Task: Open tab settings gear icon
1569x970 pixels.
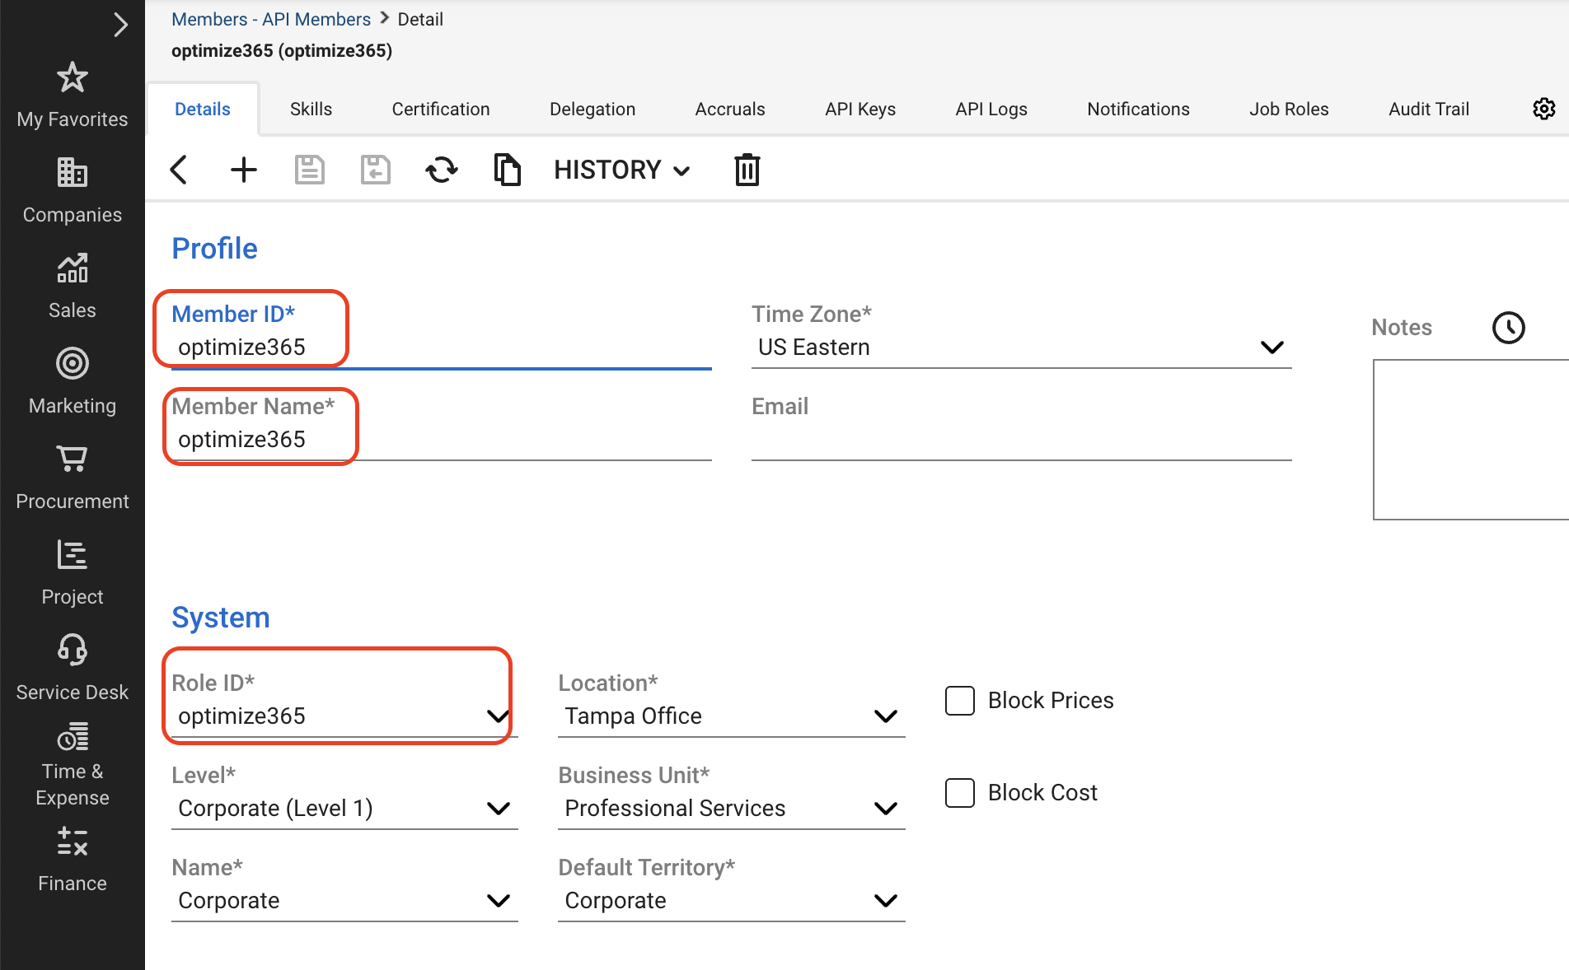Action: [x=1544, y=109]
